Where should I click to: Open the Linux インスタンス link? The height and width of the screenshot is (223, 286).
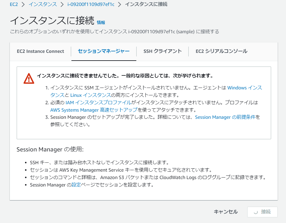coord(91,95)
